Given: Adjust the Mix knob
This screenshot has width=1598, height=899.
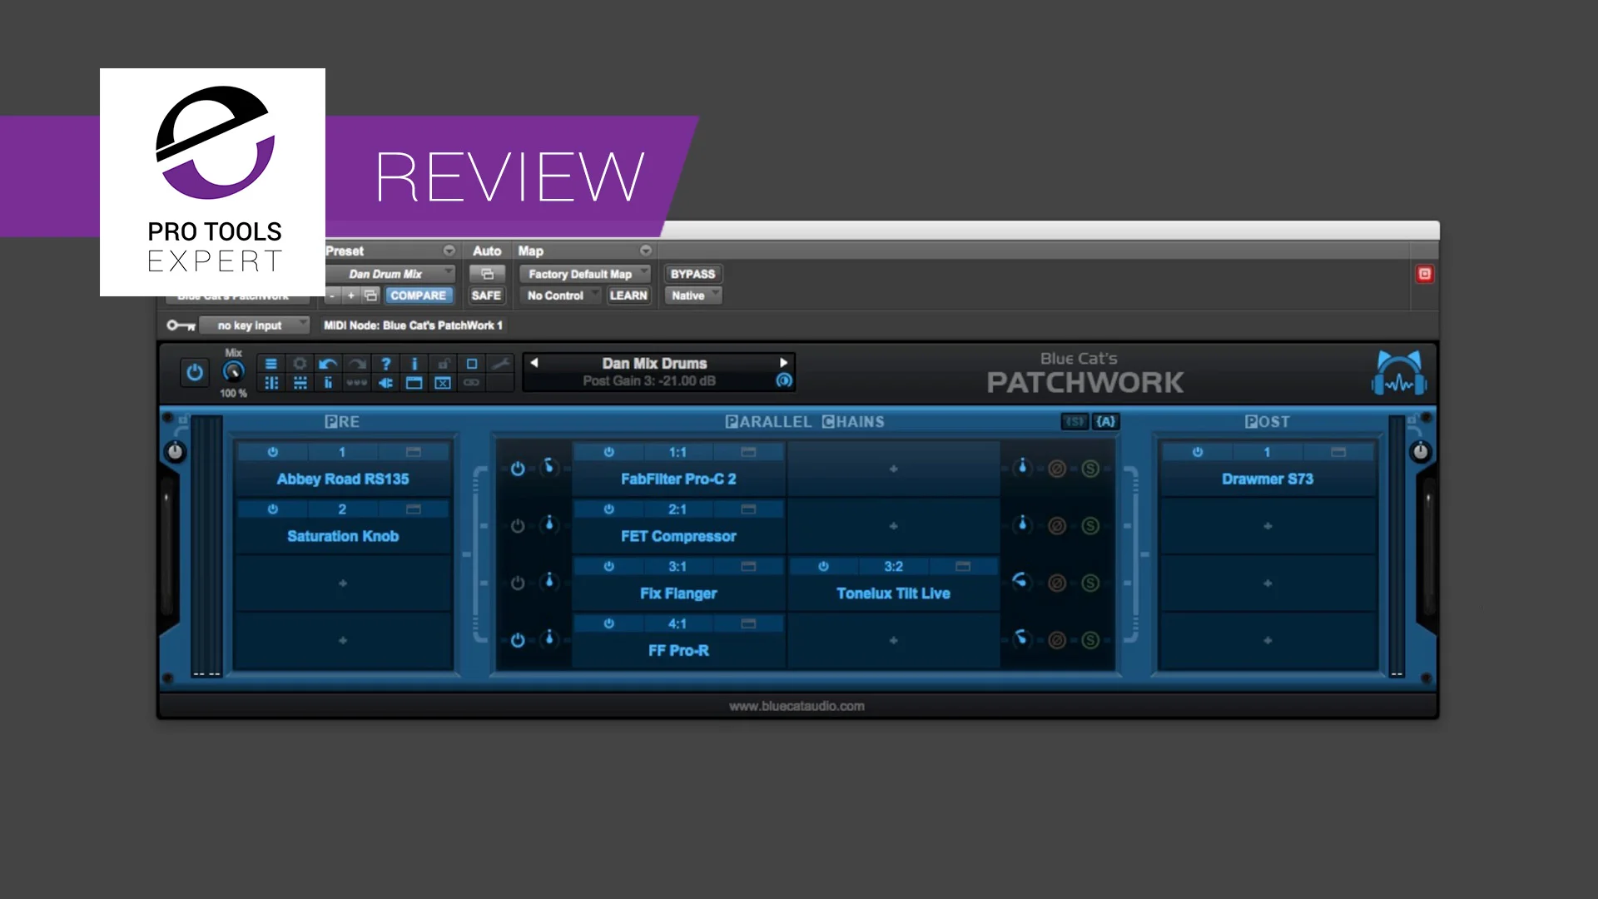Looking at the screenshot, I should click(234, 372).
